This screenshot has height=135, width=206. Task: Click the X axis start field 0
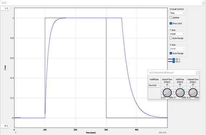point(20,132)
